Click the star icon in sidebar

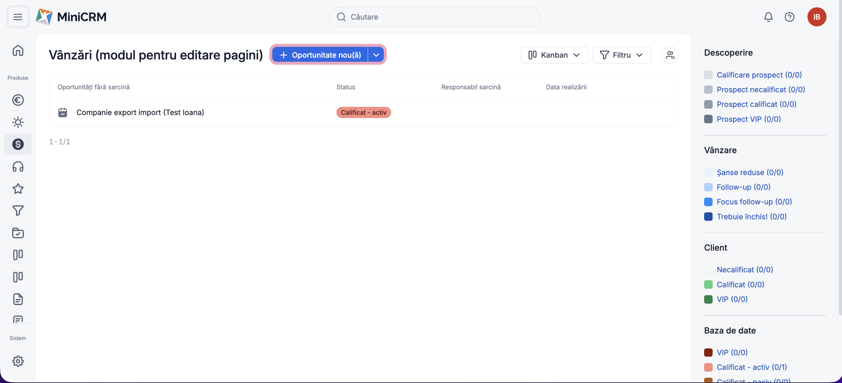click(18, 189)
